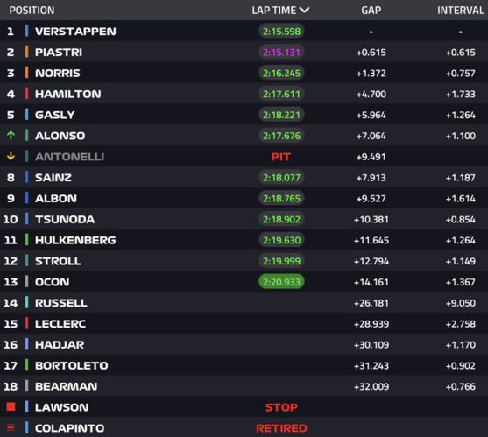The height and width of the screenshot is (437, 488).
Task: Select the GAP column header
Action: coord(371,11)
